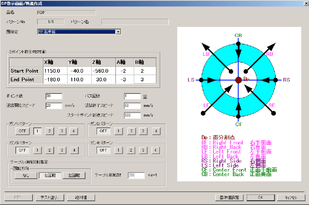309x205 pixels.
Task: Click the PTP.. button
Action: click(x=18, y=197)
